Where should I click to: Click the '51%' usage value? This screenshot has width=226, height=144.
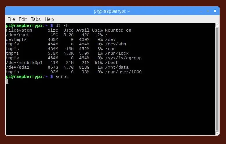coord(99,63)
